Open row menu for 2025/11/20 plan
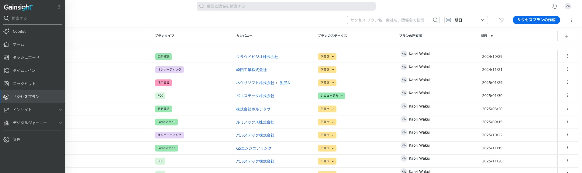 (x=567, y=161)
